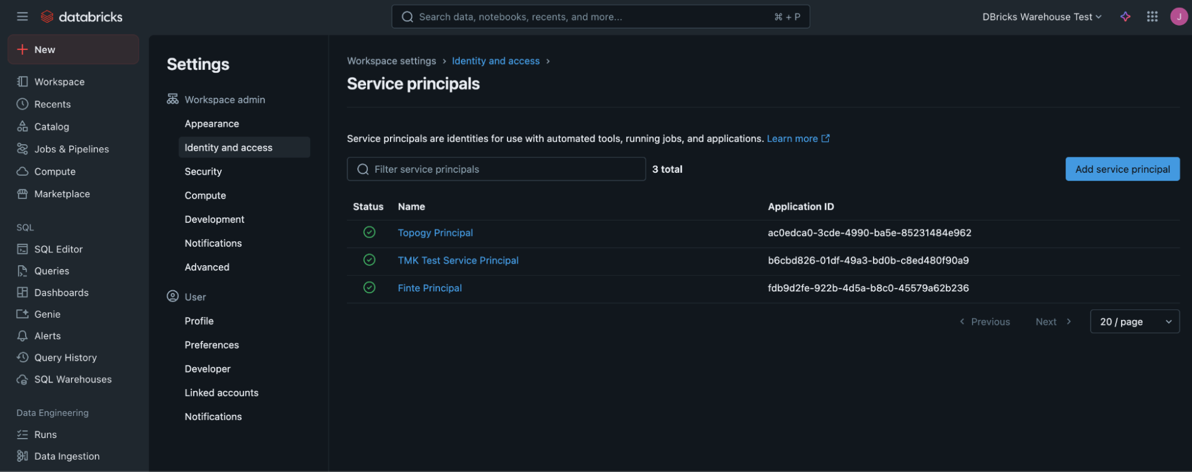Click the Next page button
Image resolution: width=1192 pixels, height=472 pixels.
1054,322
